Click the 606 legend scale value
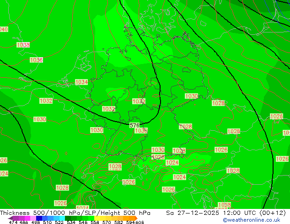 click(140, 222)
